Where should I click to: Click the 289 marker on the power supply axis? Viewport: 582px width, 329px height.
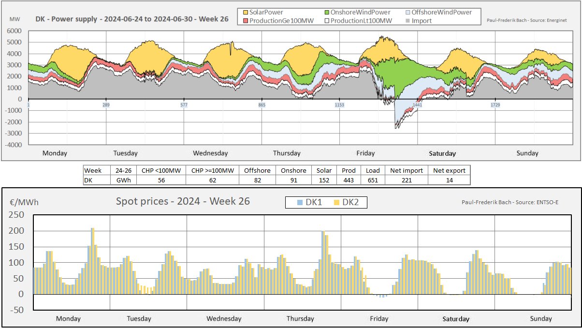click(x=106, y=105)
